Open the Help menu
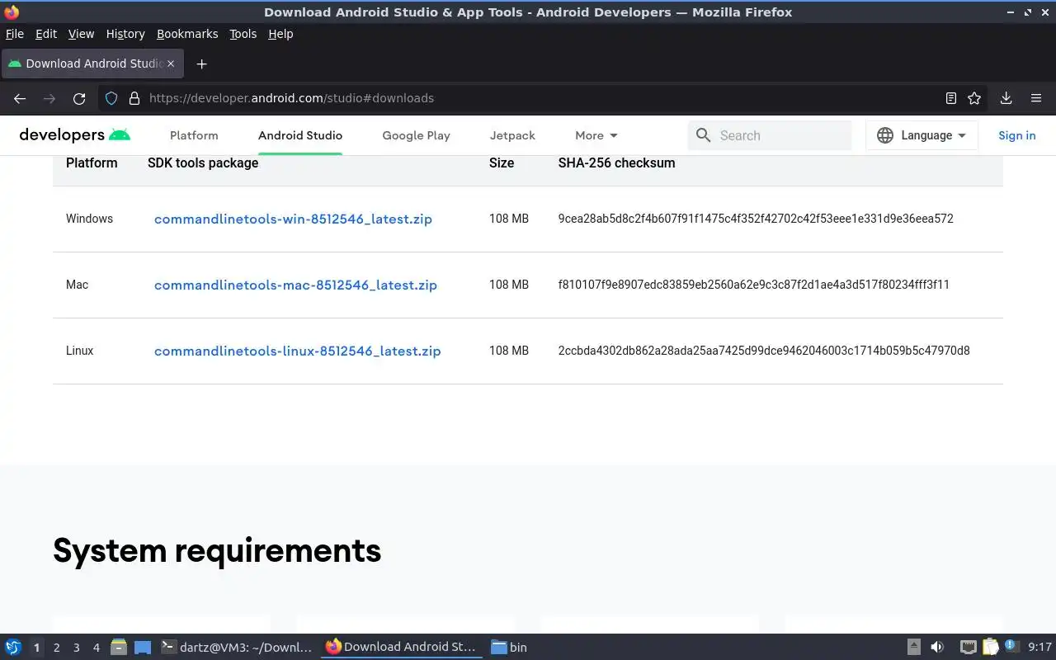 [x=280, y=34]
